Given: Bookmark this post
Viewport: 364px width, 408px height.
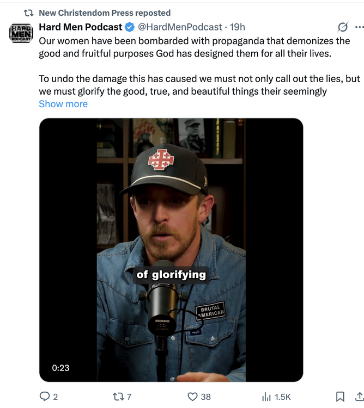Looking at the screenshot, I should [x=340, y=397].
